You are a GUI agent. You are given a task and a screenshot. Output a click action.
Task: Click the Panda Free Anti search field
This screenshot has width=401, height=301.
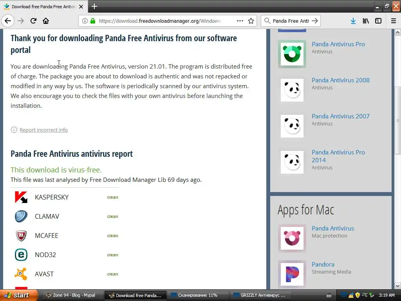coord(291,21)
